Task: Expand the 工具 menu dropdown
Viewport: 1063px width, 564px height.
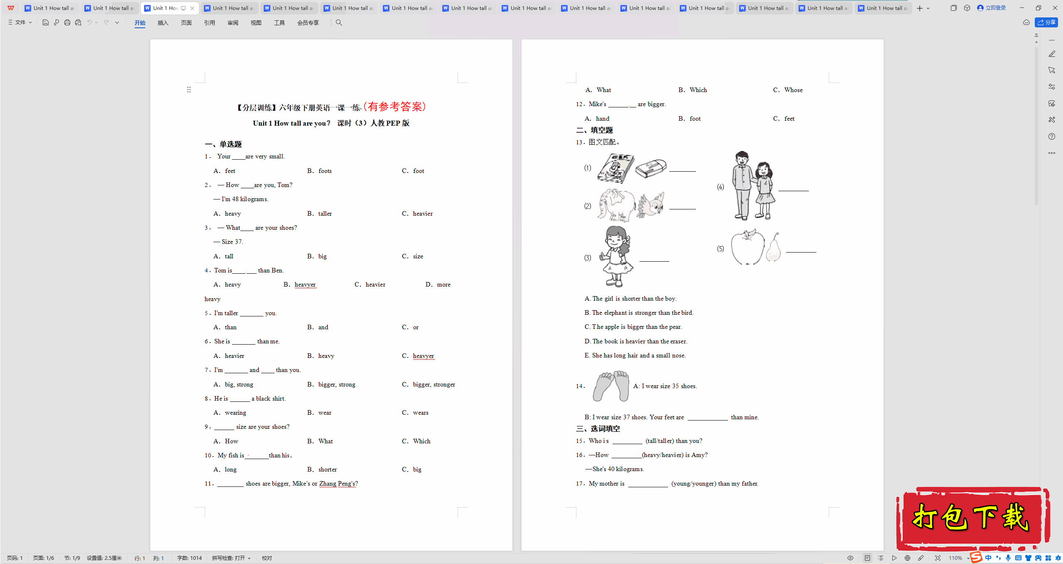Action: (x=279, y=22)
